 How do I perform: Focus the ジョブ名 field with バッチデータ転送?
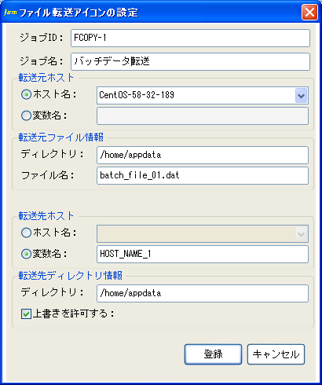190,62
